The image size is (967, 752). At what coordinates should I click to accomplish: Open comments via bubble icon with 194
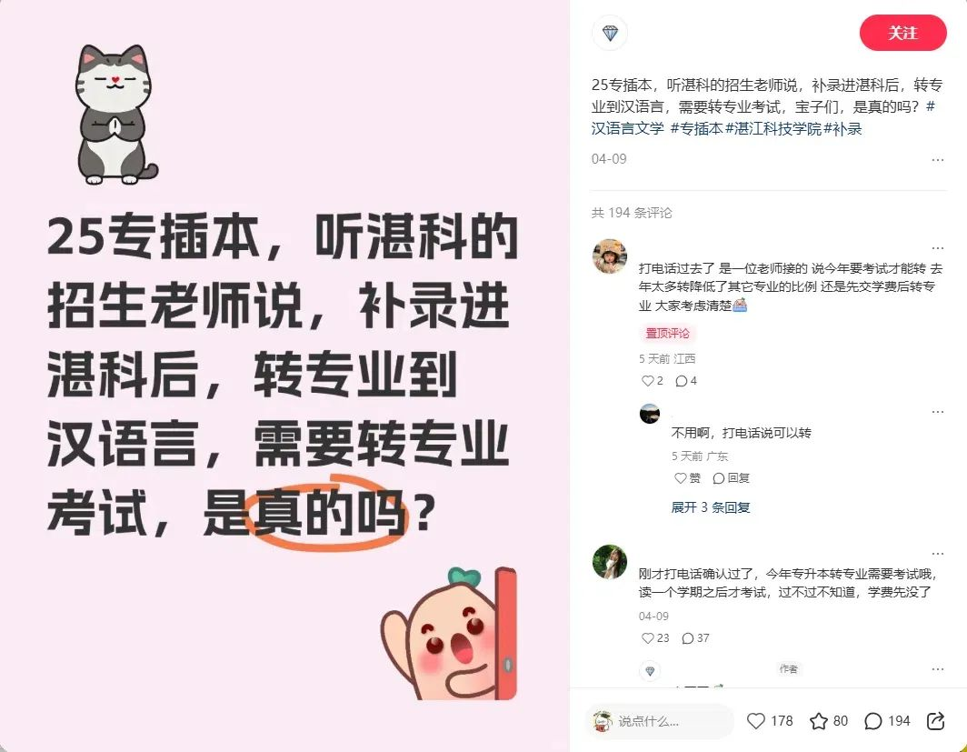[872, 720]
